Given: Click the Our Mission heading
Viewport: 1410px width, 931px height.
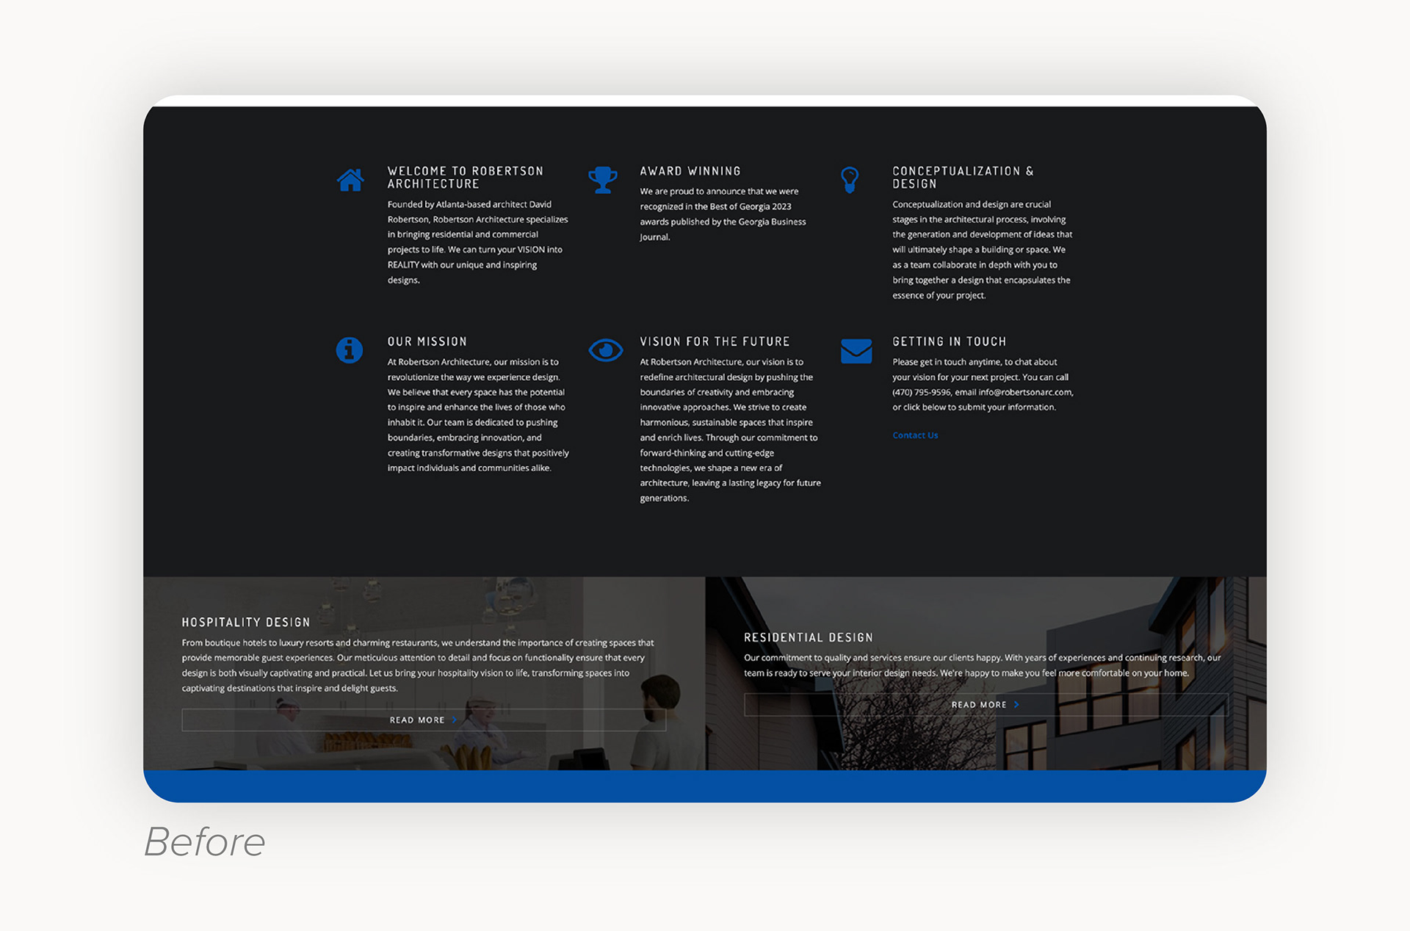Looking at the screenshot, I should [x=427, y=341].
